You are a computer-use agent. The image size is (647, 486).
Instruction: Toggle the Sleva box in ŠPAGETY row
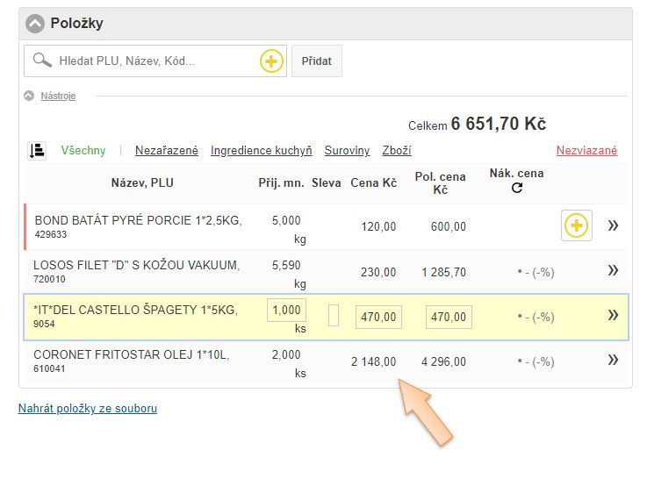coord(333,316)
